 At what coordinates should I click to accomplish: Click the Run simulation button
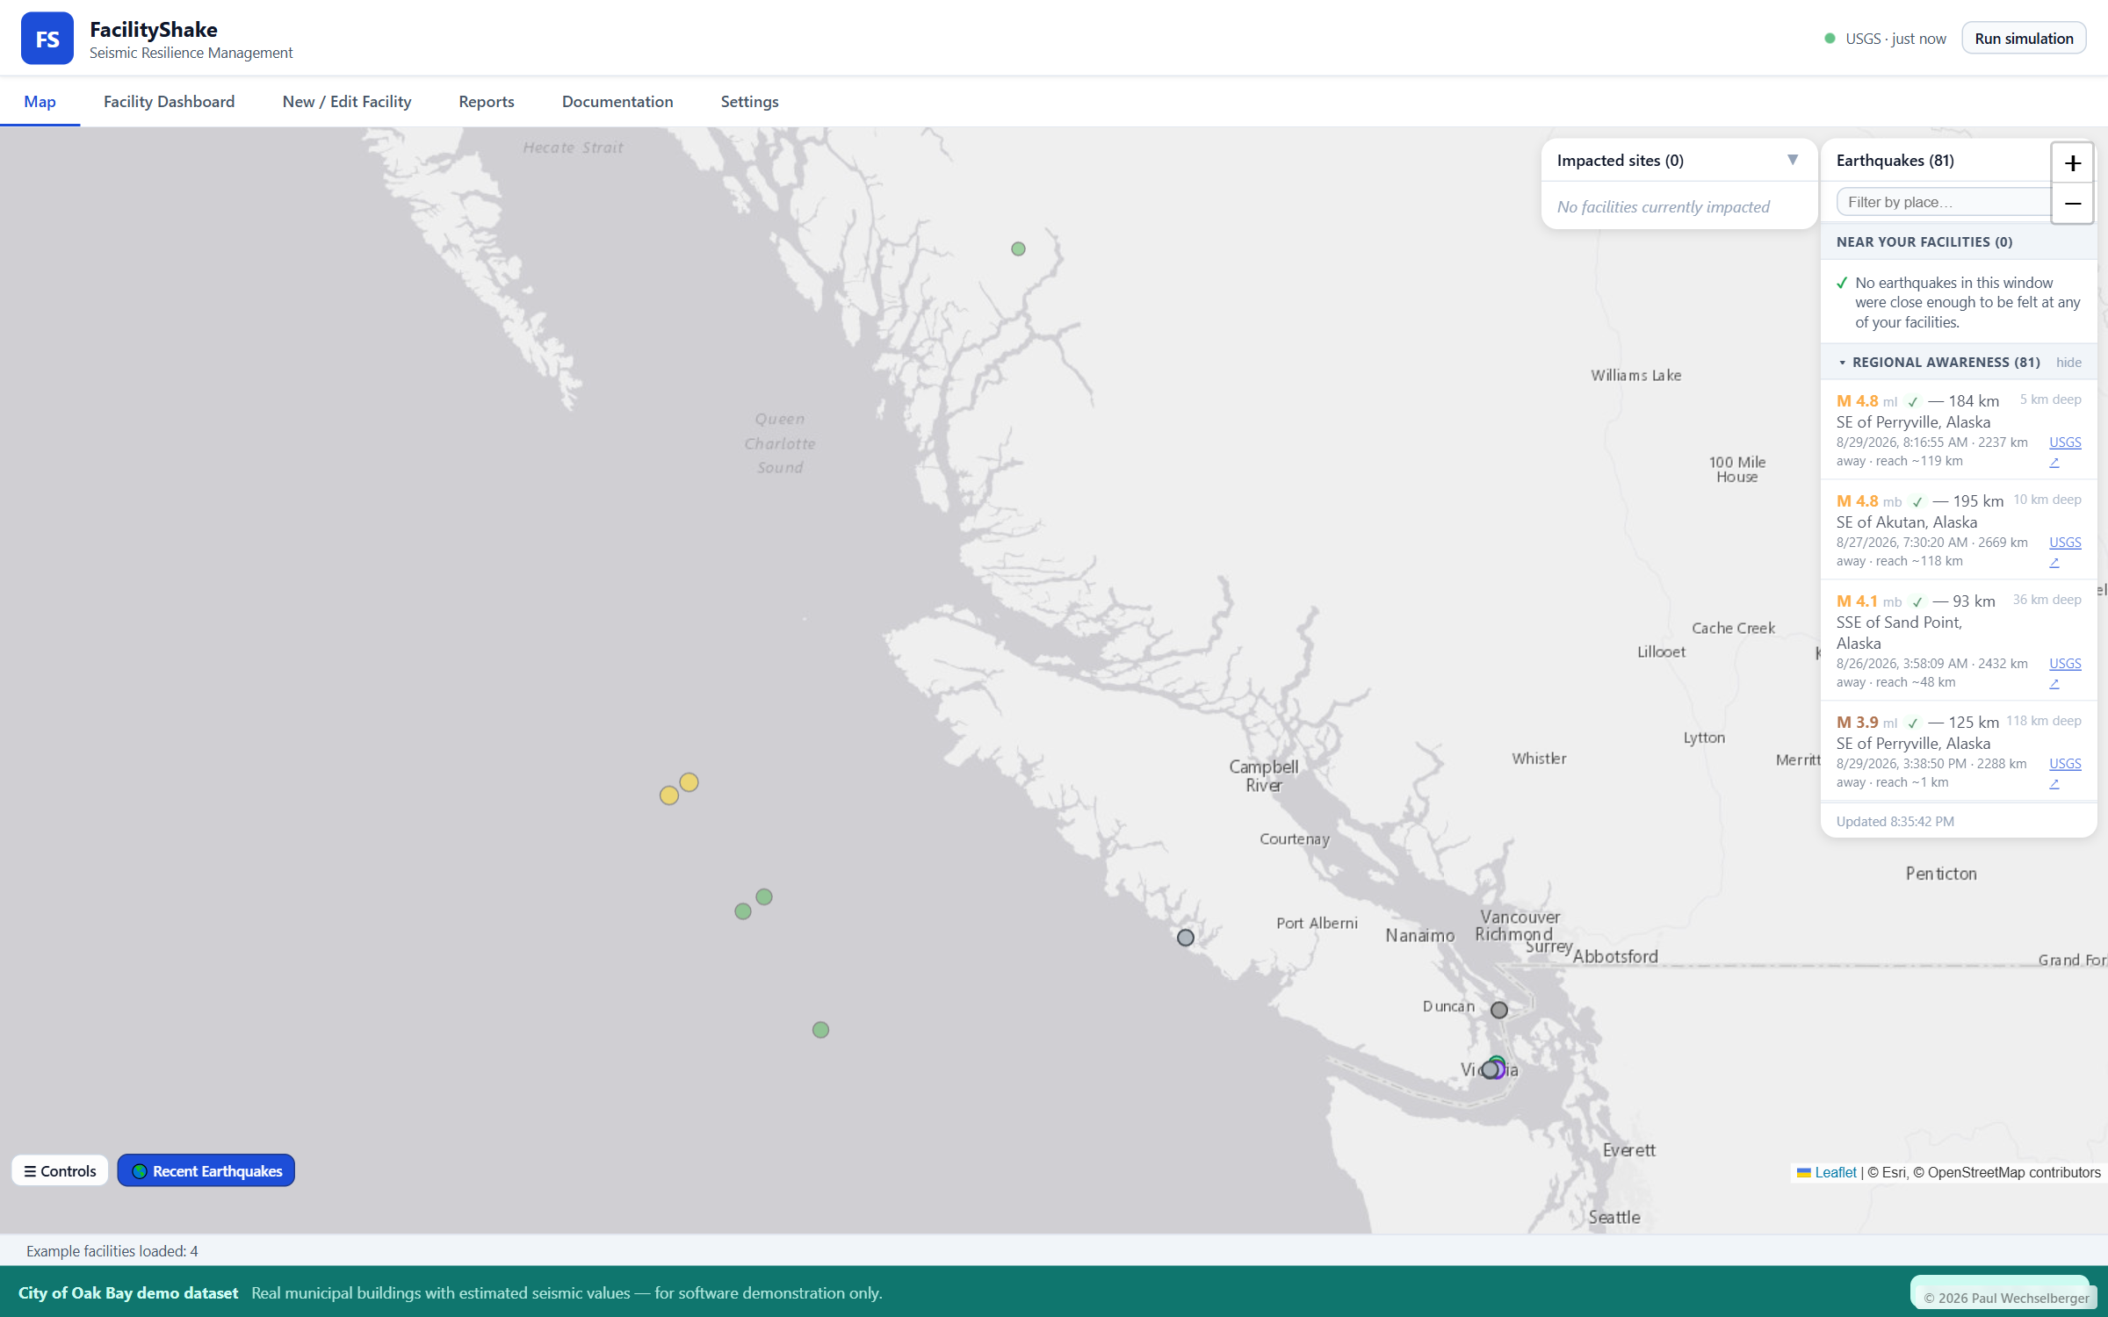(x=2024, y=39)
